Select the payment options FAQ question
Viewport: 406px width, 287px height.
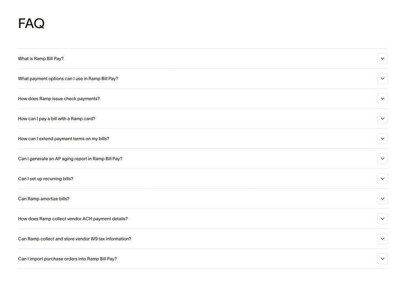pos(68,79)
